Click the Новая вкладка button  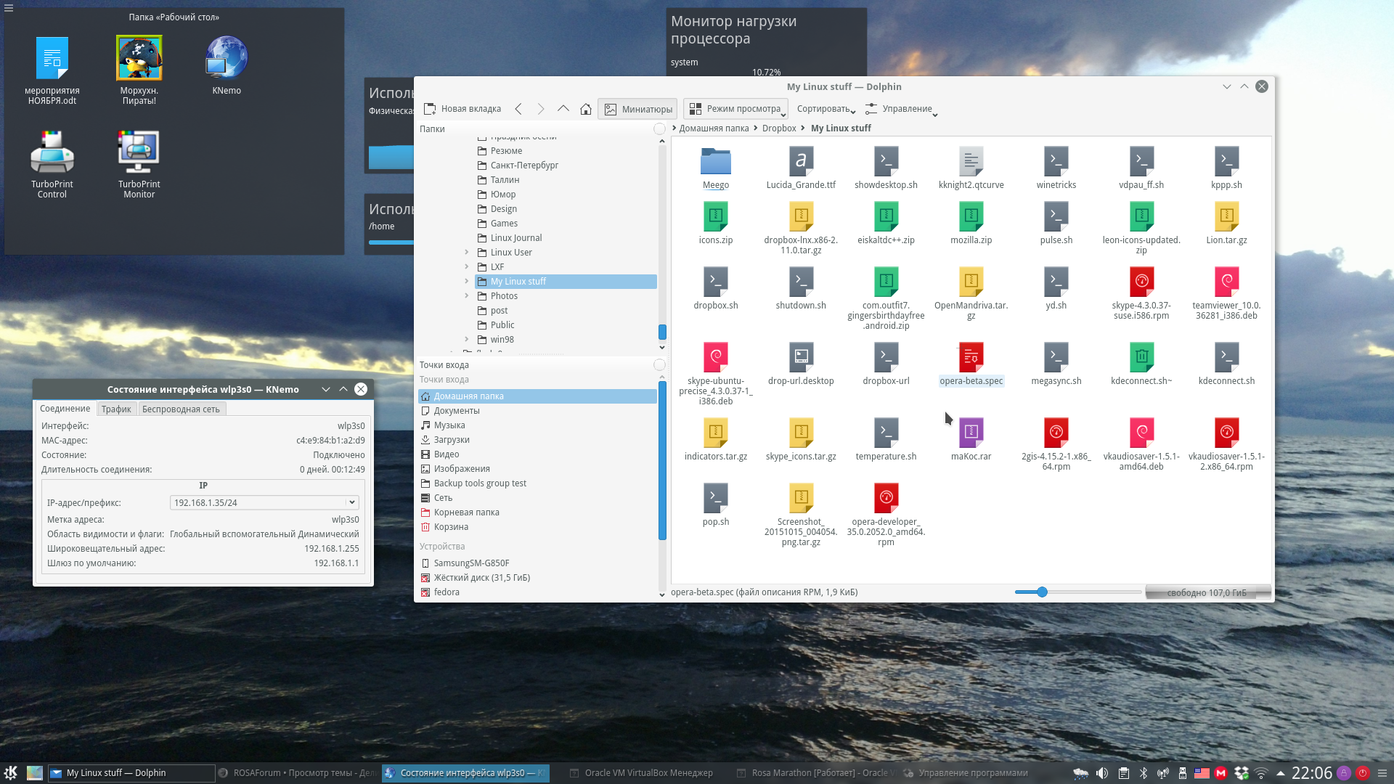pos(462,109)
